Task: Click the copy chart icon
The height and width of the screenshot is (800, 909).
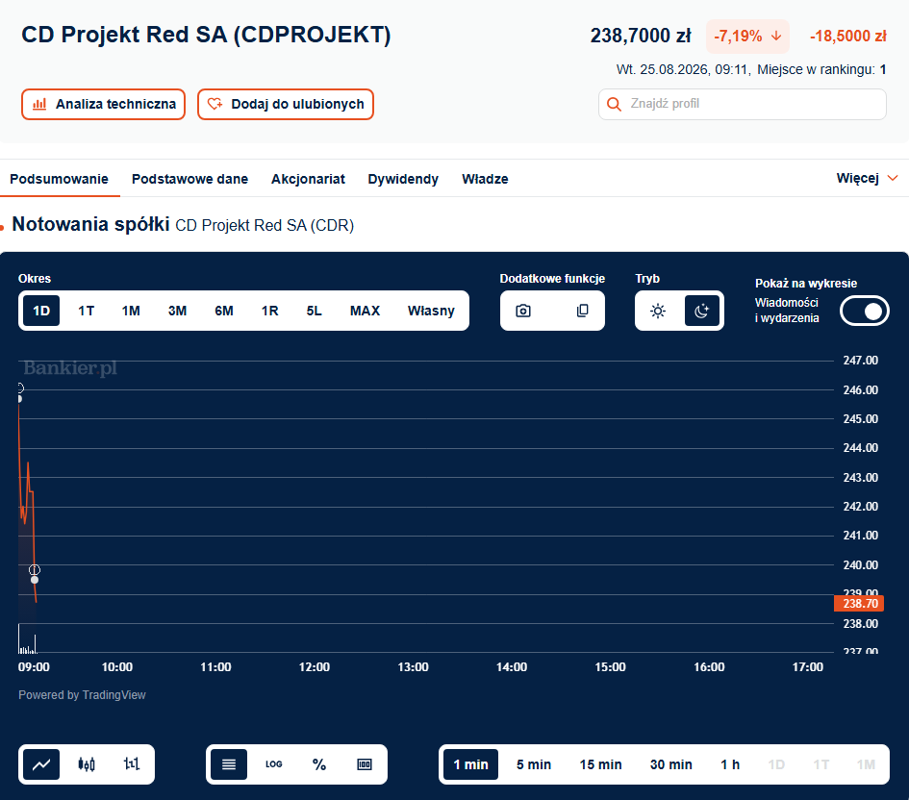Action: [583, 311]
